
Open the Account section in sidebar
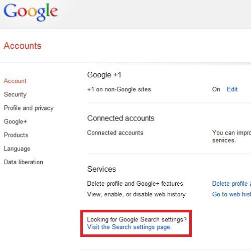point(15,81)
